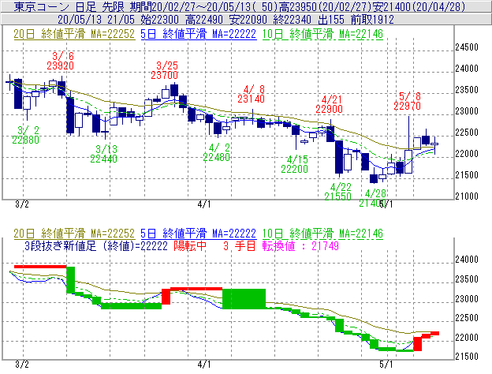This screenshot has width=492, height=374.
Task: Select the 5/8 22970 high label
Action: click(x=408, y=101)
